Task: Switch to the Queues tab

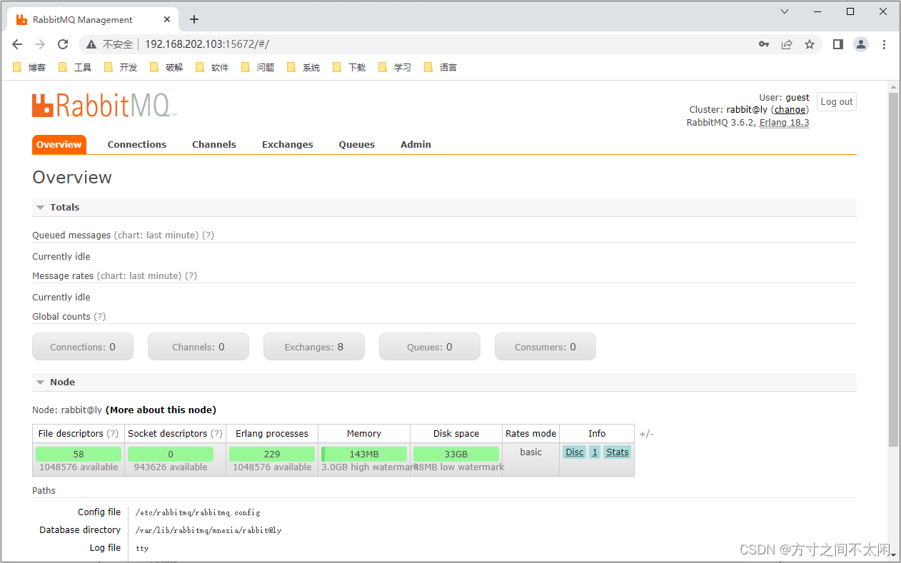Action: (x=357, y=144)
